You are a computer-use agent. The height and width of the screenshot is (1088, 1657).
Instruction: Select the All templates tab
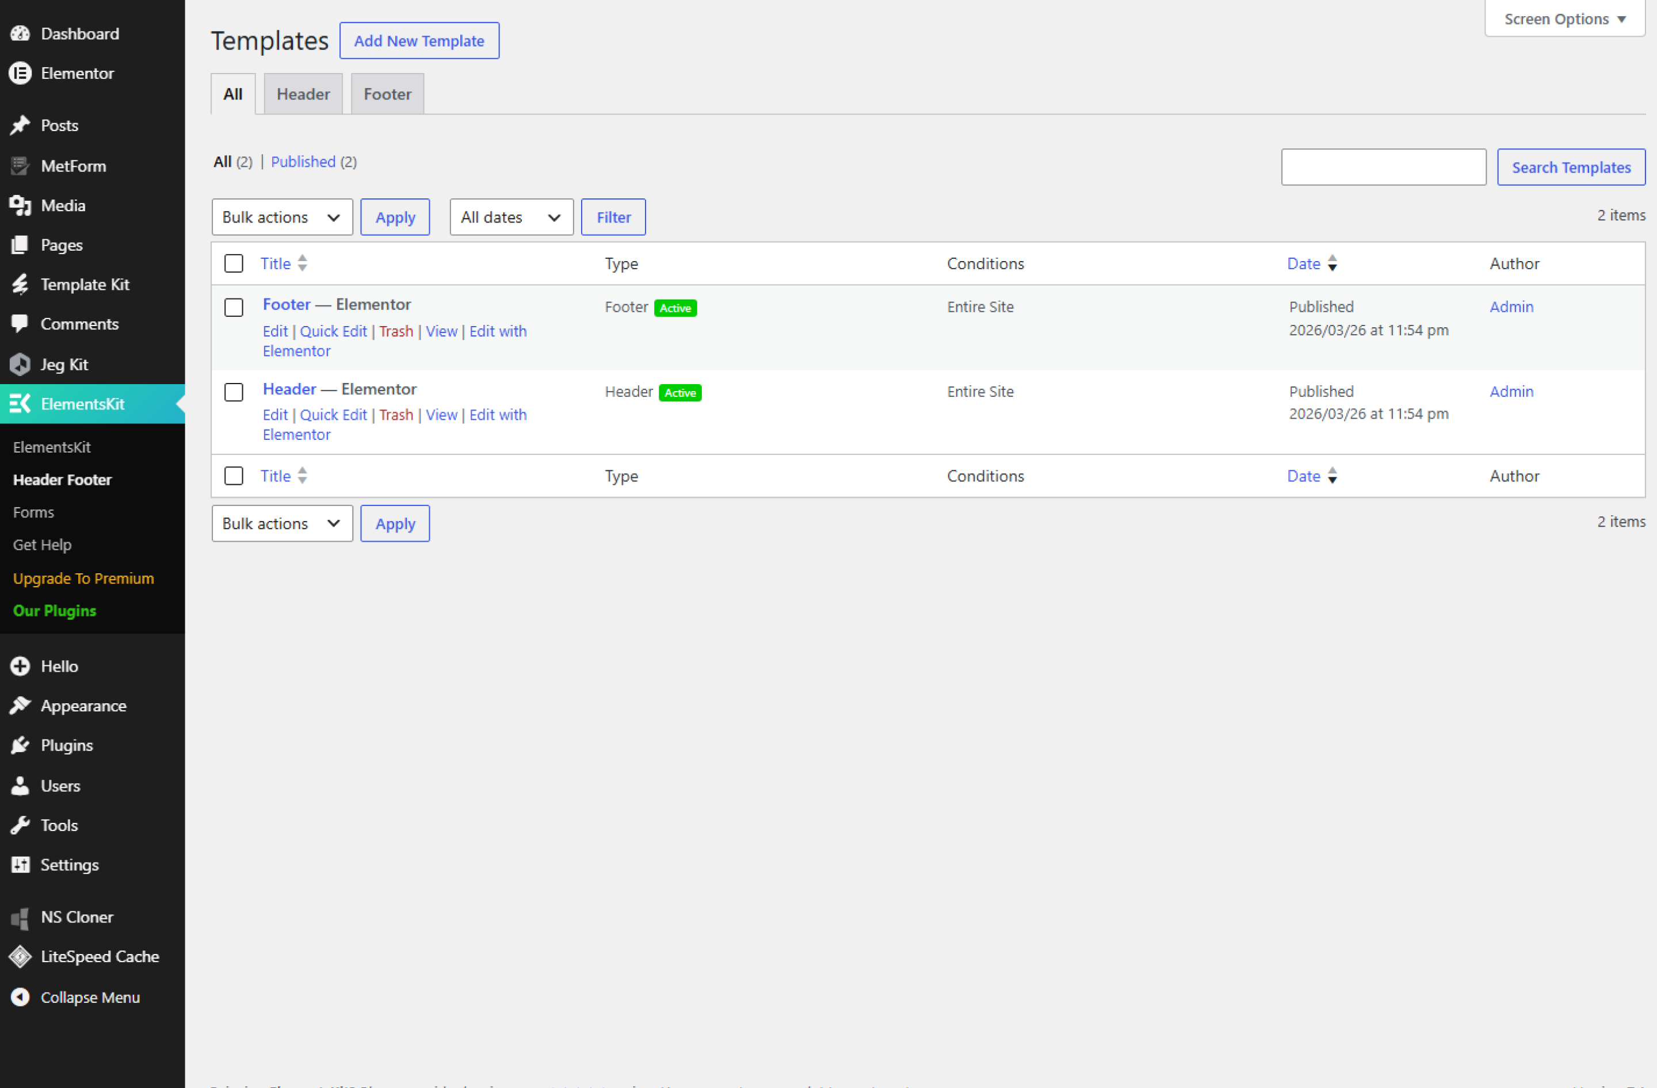232,94
